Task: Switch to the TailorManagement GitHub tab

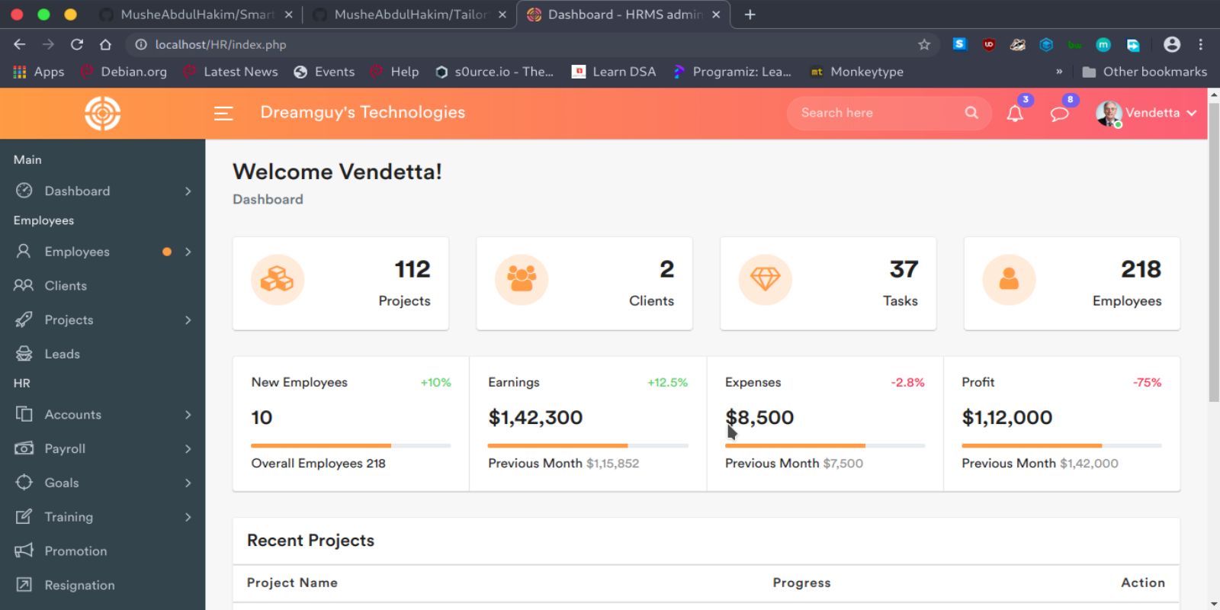Action: tap(409, 14)
